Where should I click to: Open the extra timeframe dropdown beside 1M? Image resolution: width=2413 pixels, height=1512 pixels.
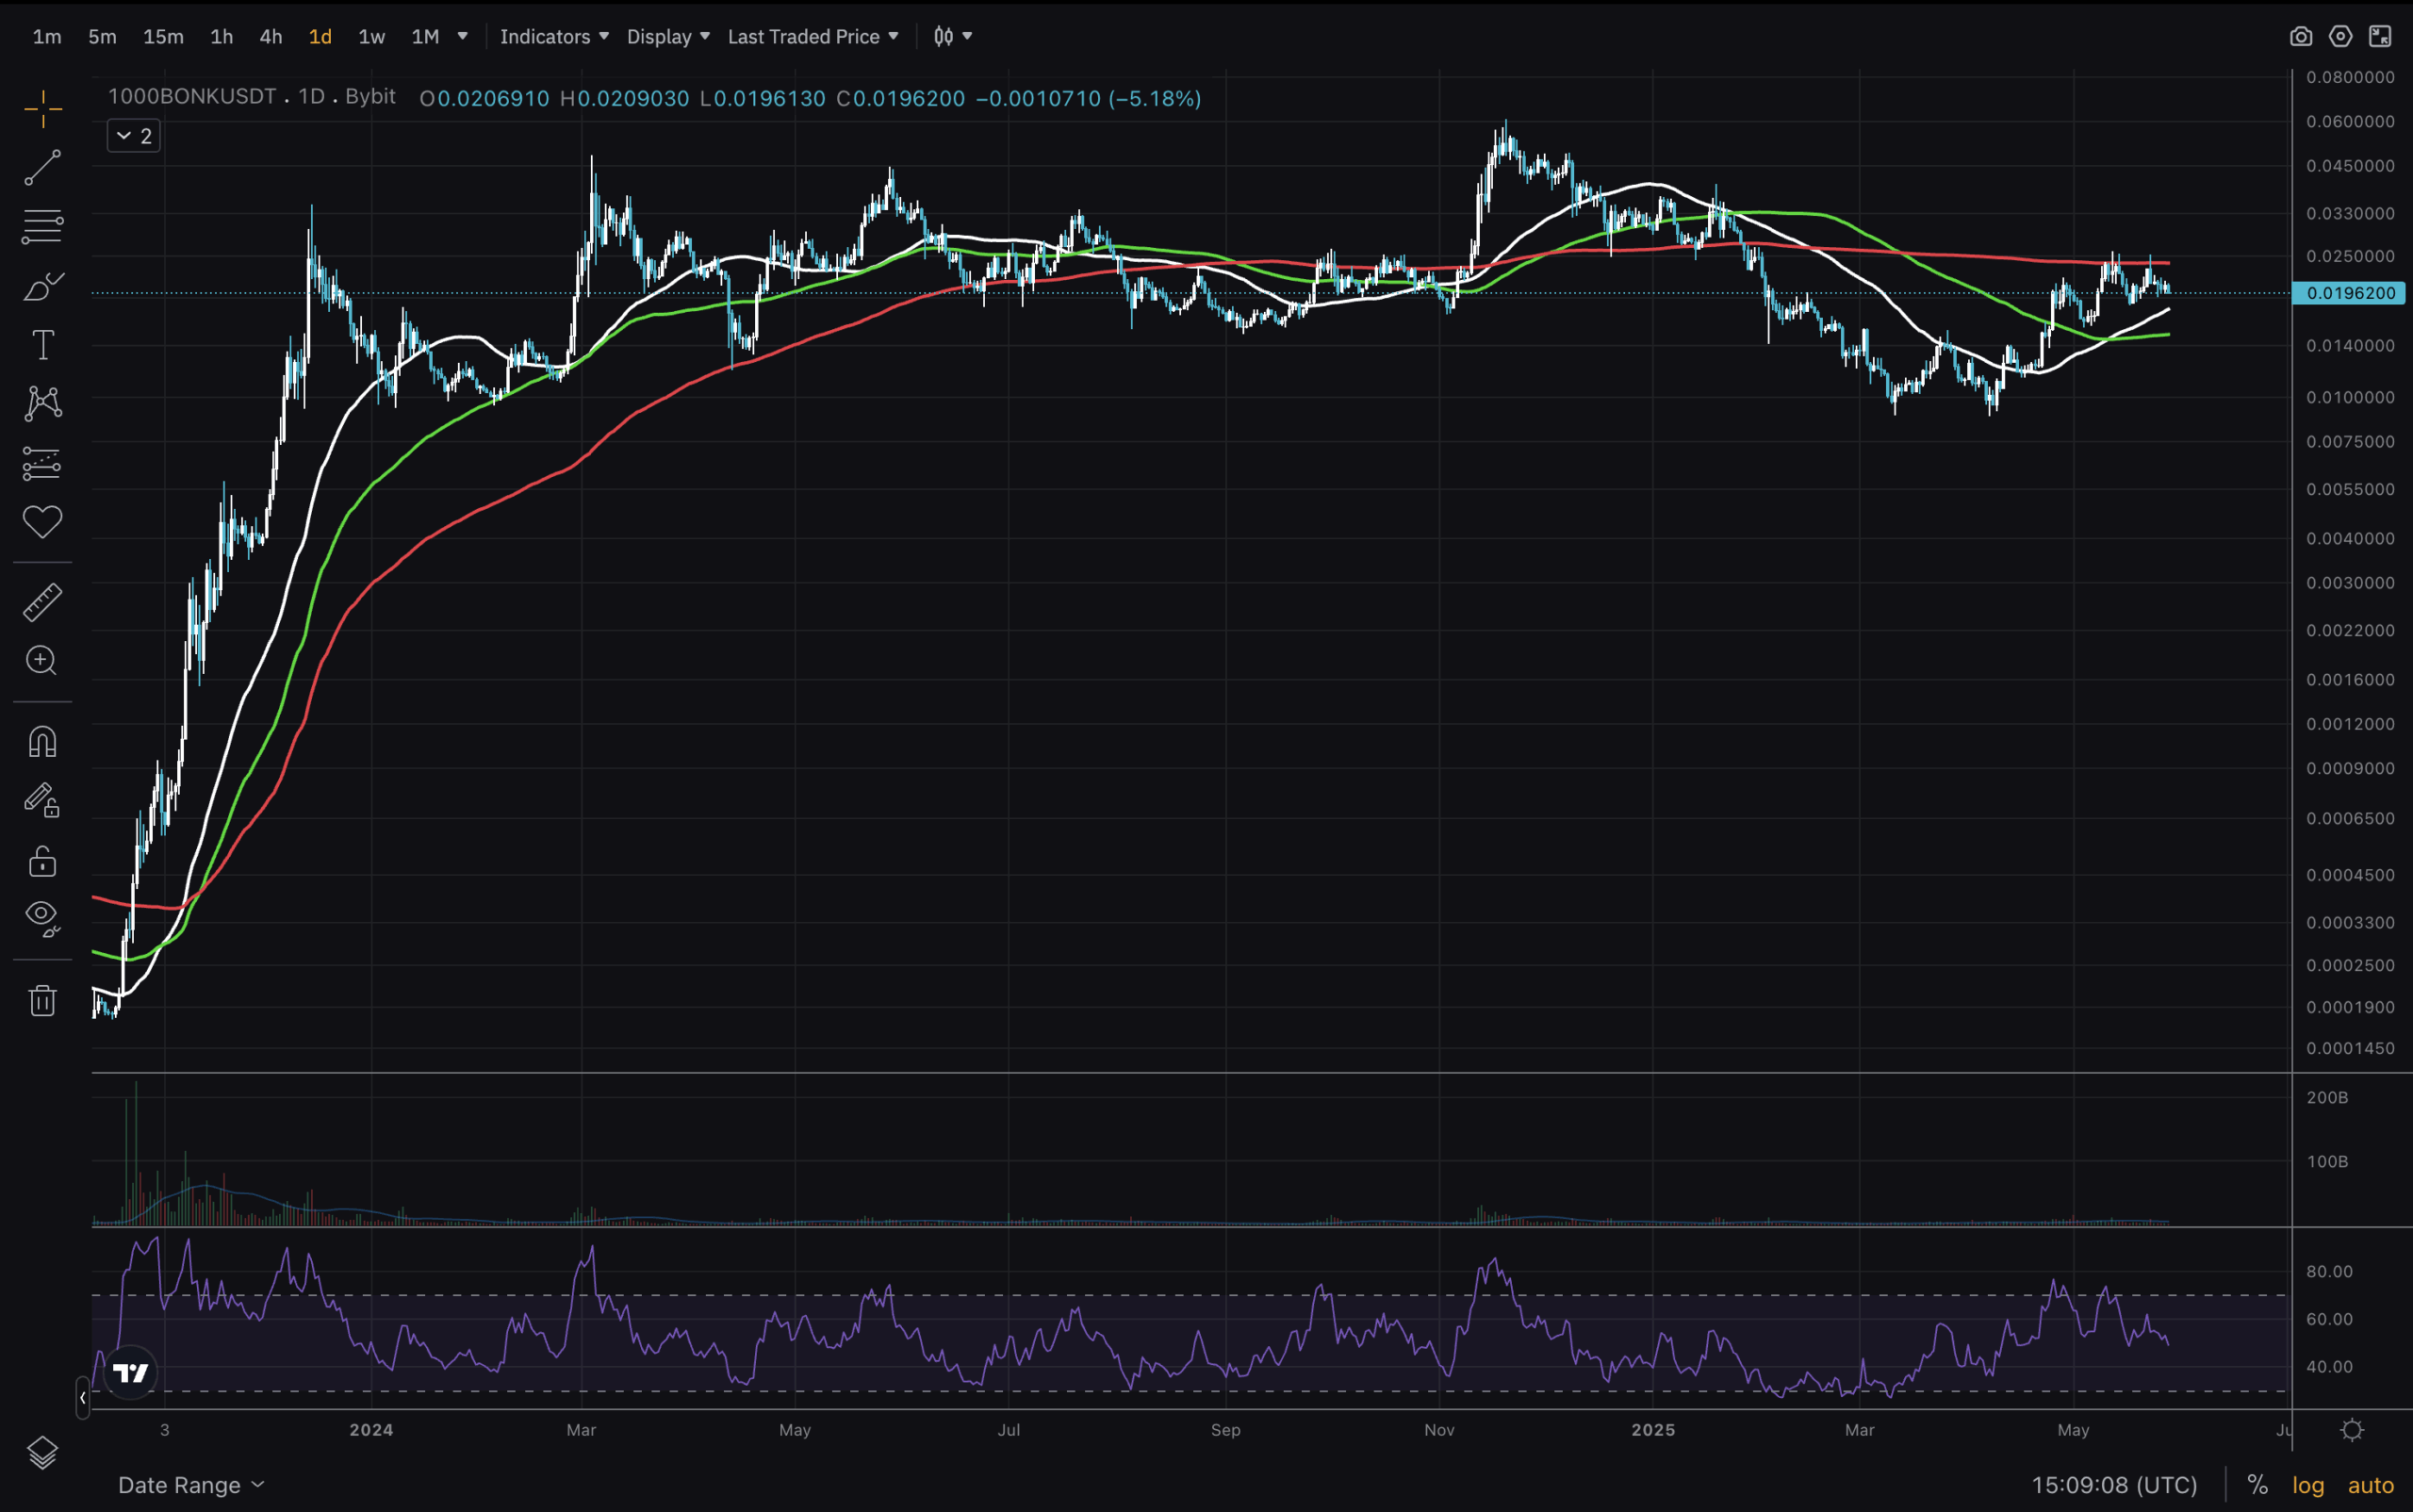[461, 36]
